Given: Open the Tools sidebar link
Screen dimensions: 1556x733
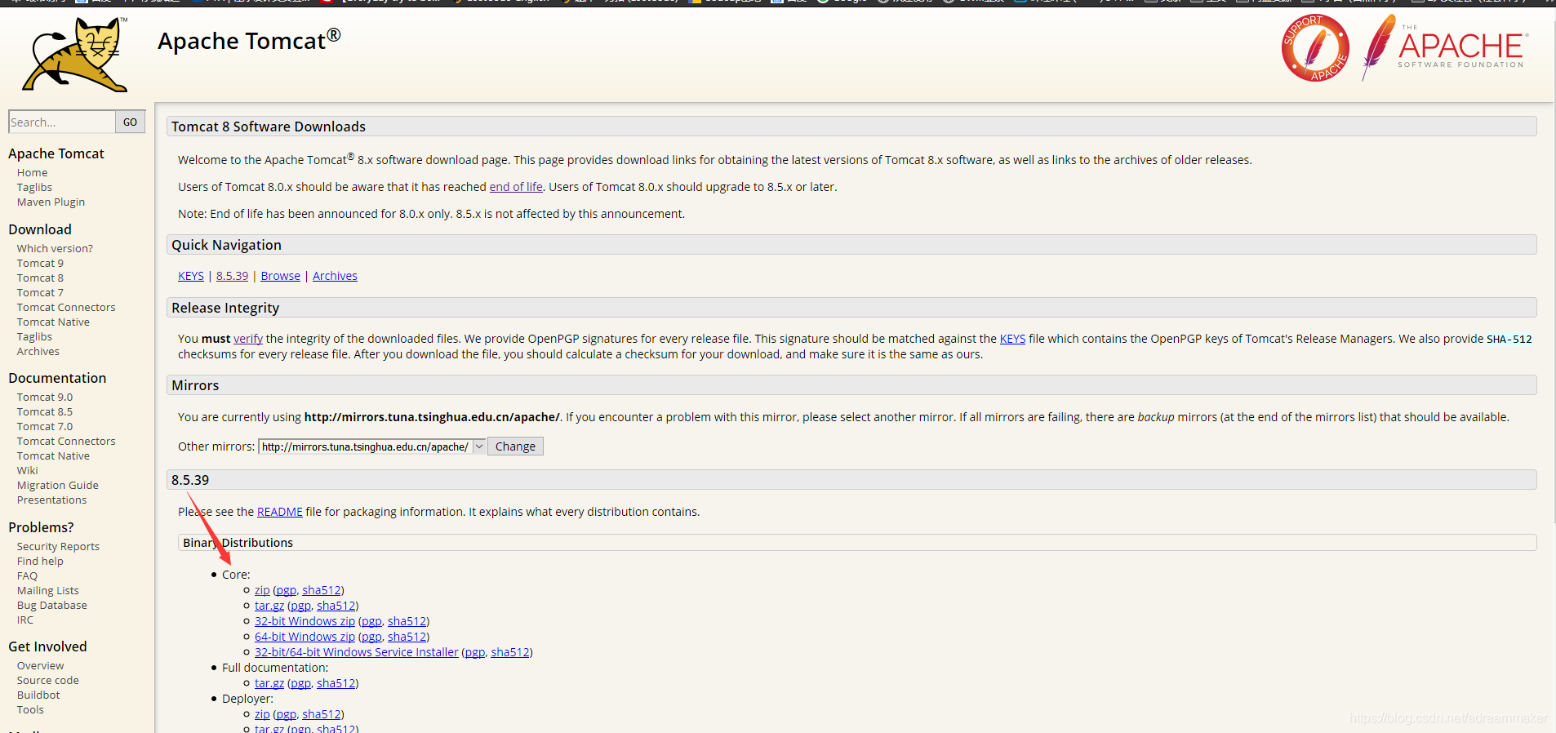Looking at the screenshot, I should click(x=30, y=709).
